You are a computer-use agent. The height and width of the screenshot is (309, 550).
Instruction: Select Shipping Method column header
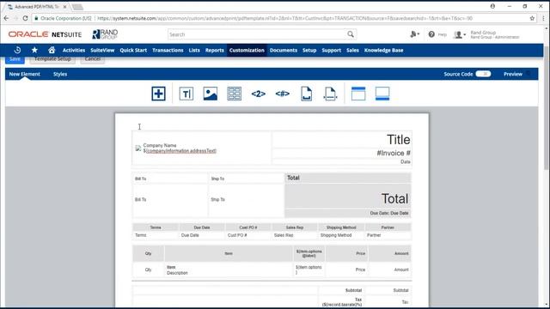[341, 227]
